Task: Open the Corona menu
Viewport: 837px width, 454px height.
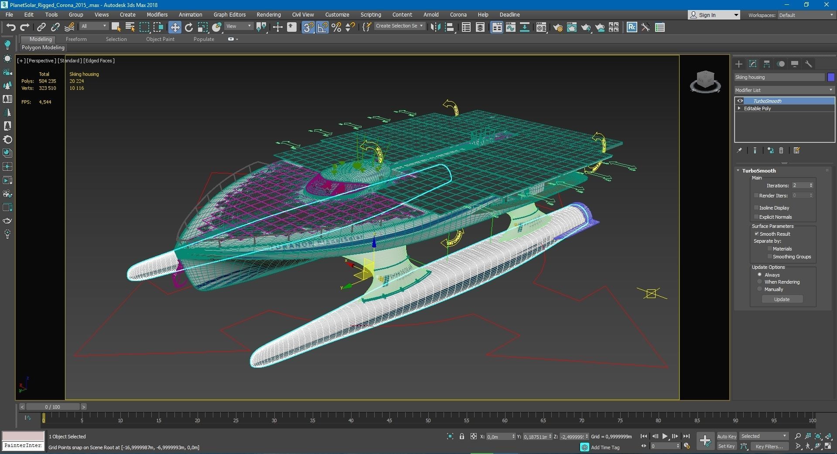Action: tap(458, 14)
